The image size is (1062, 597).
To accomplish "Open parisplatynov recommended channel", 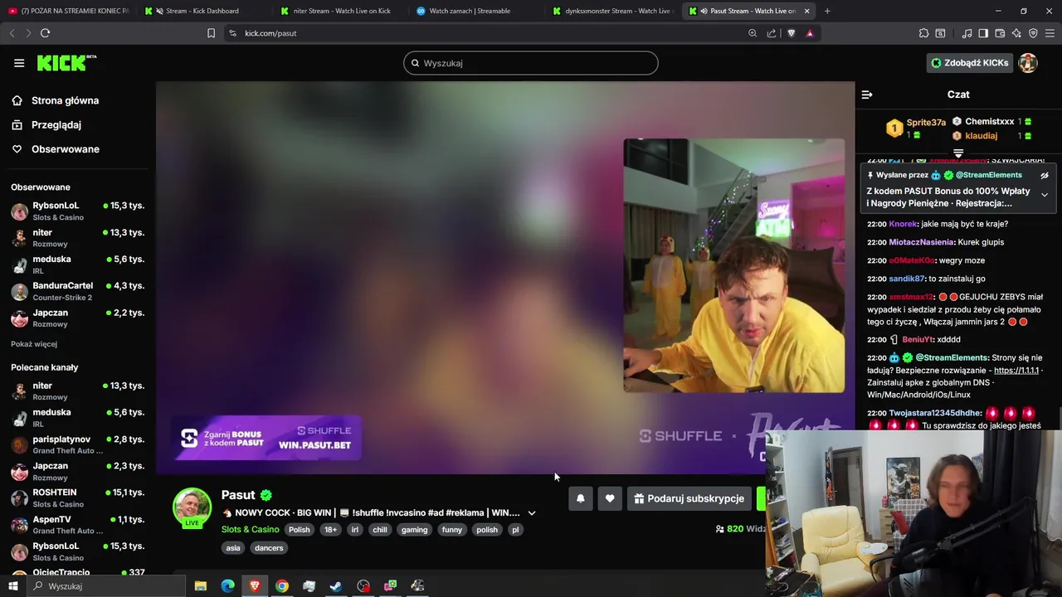I will click(78, 444).
